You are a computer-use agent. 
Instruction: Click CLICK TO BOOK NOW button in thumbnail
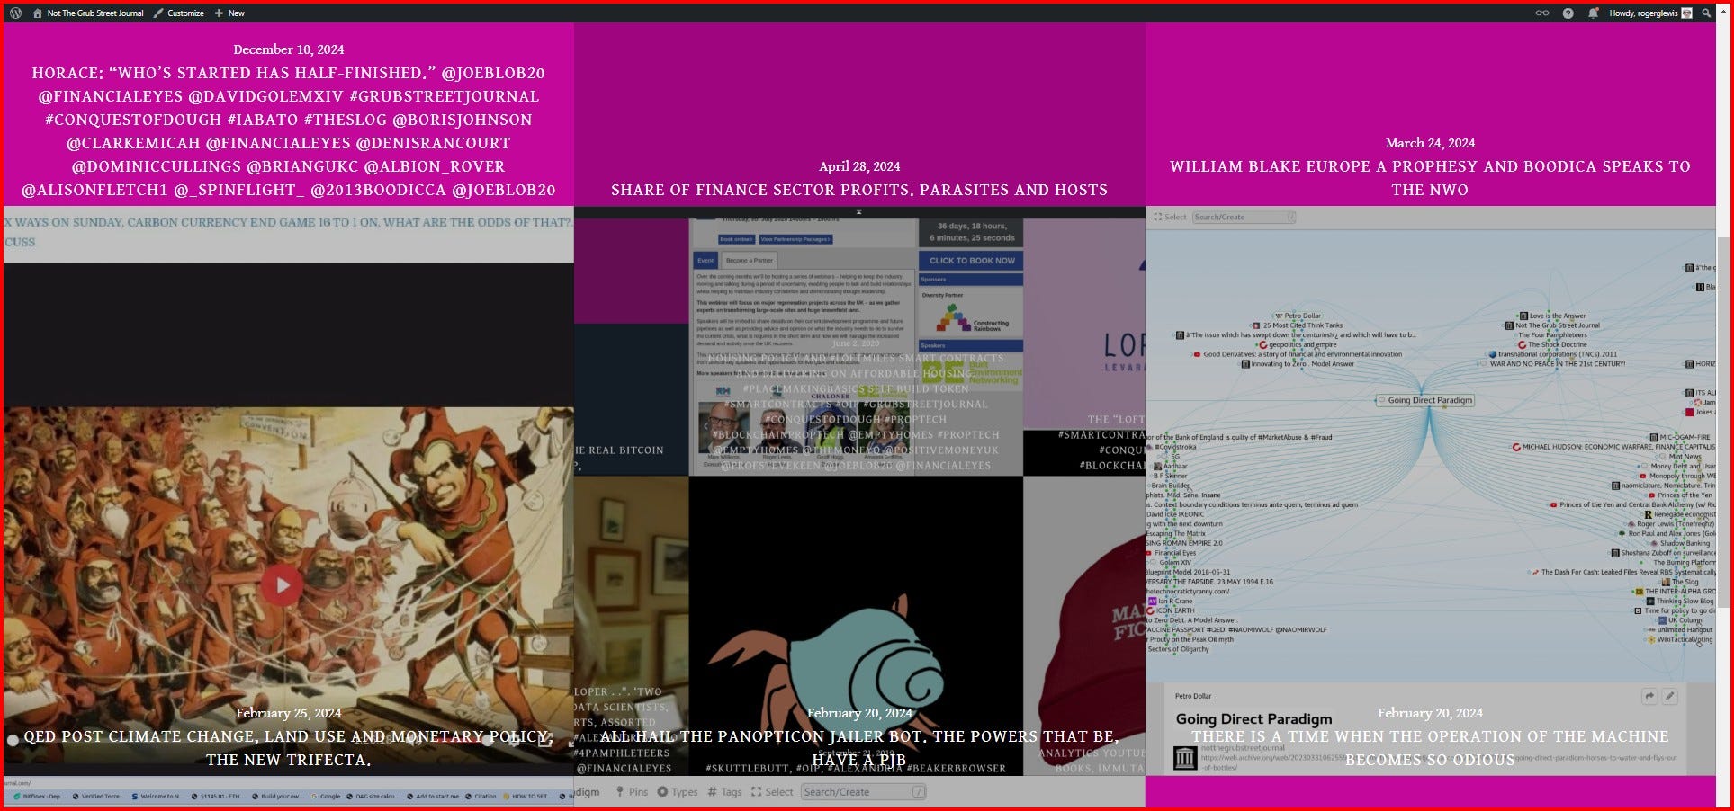coord(971,261)
